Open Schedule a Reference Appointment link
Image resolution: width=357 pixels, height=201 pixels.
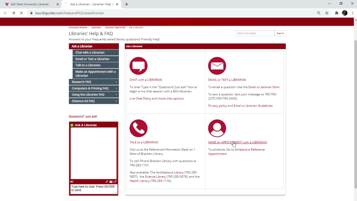point(236,152)
